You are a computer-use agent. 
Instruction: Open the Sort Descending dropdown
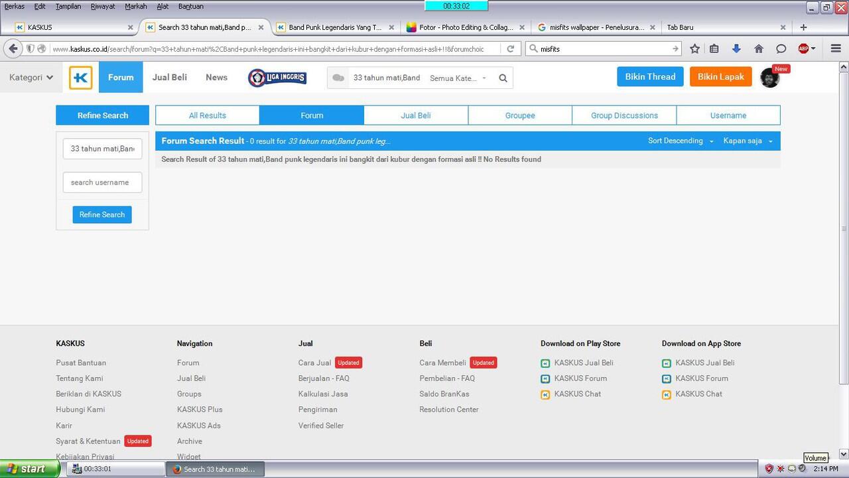[681, 141]
